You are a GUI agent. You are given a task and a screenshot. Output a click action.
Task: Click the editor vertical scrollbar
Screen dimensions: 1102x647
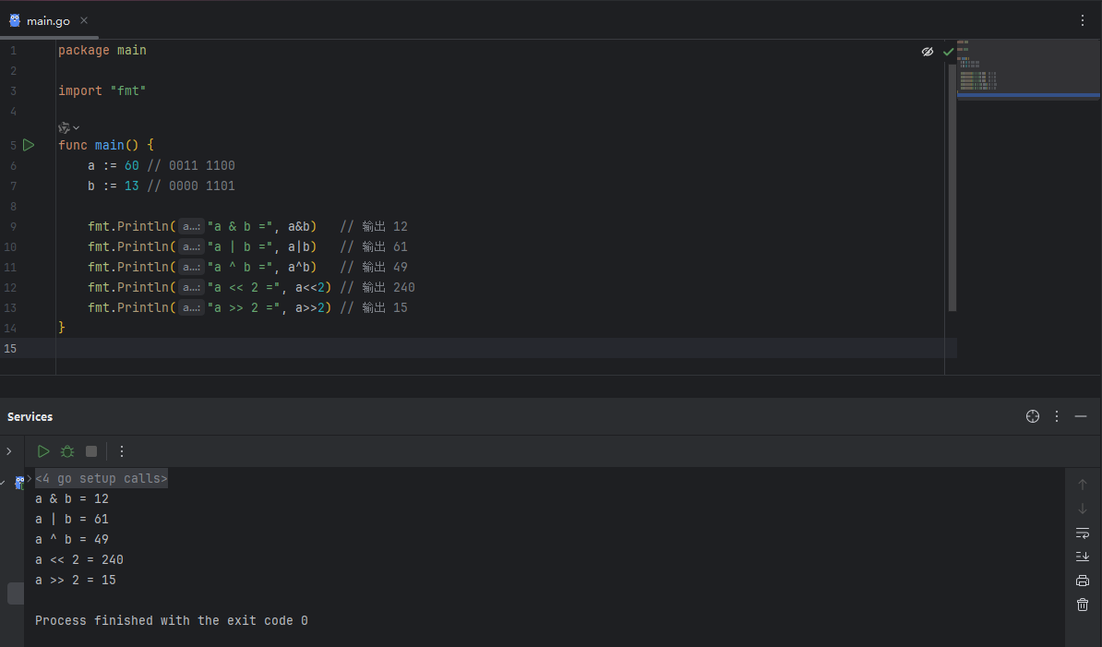[x=952, y=185]
